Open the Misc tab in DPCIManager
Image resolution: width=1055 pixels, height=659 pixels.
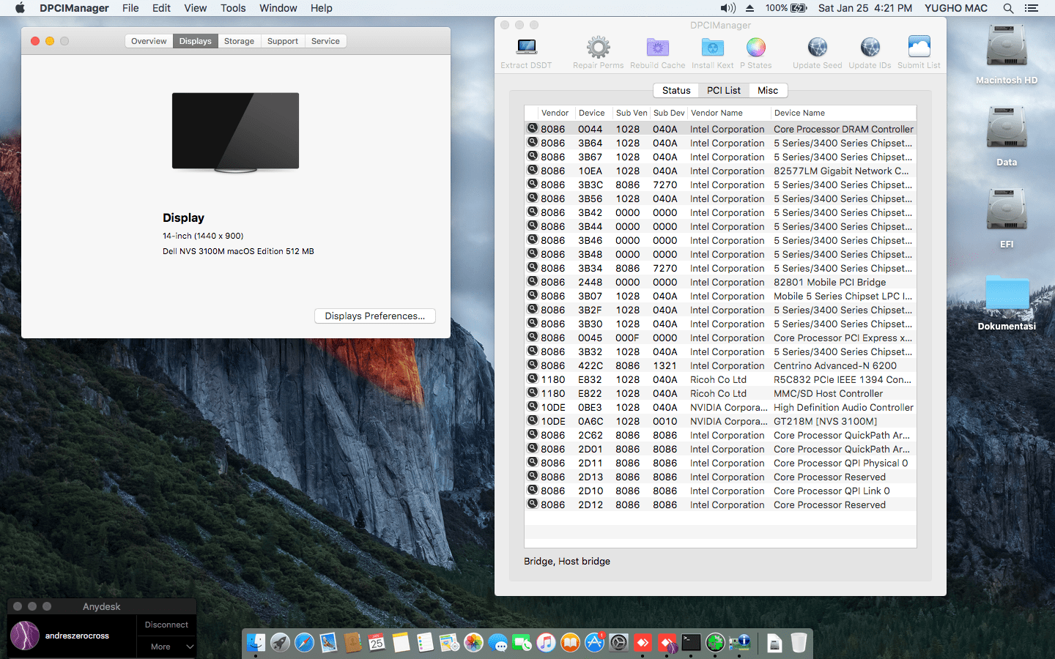click(x=768, y=90)
